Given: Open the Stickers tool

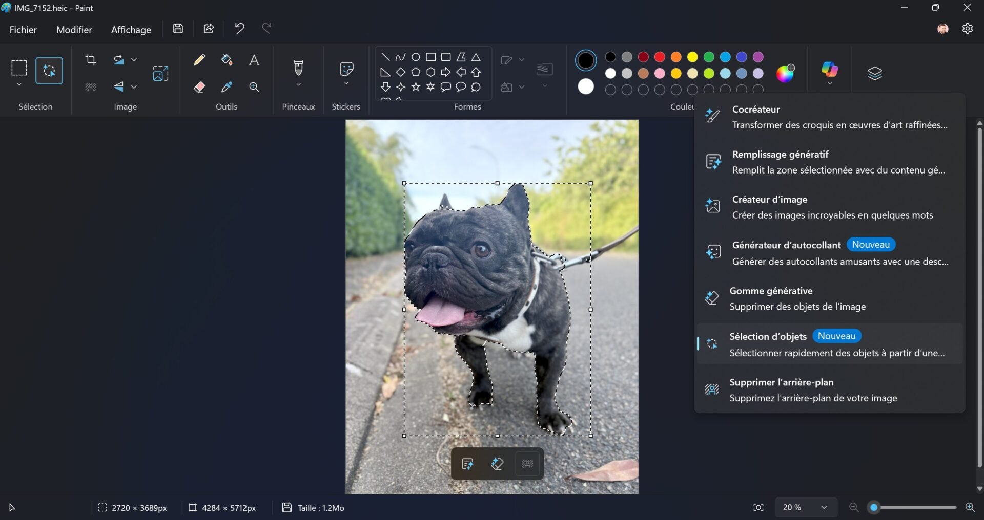Looking at the screenshot, I should click(346, 69).
